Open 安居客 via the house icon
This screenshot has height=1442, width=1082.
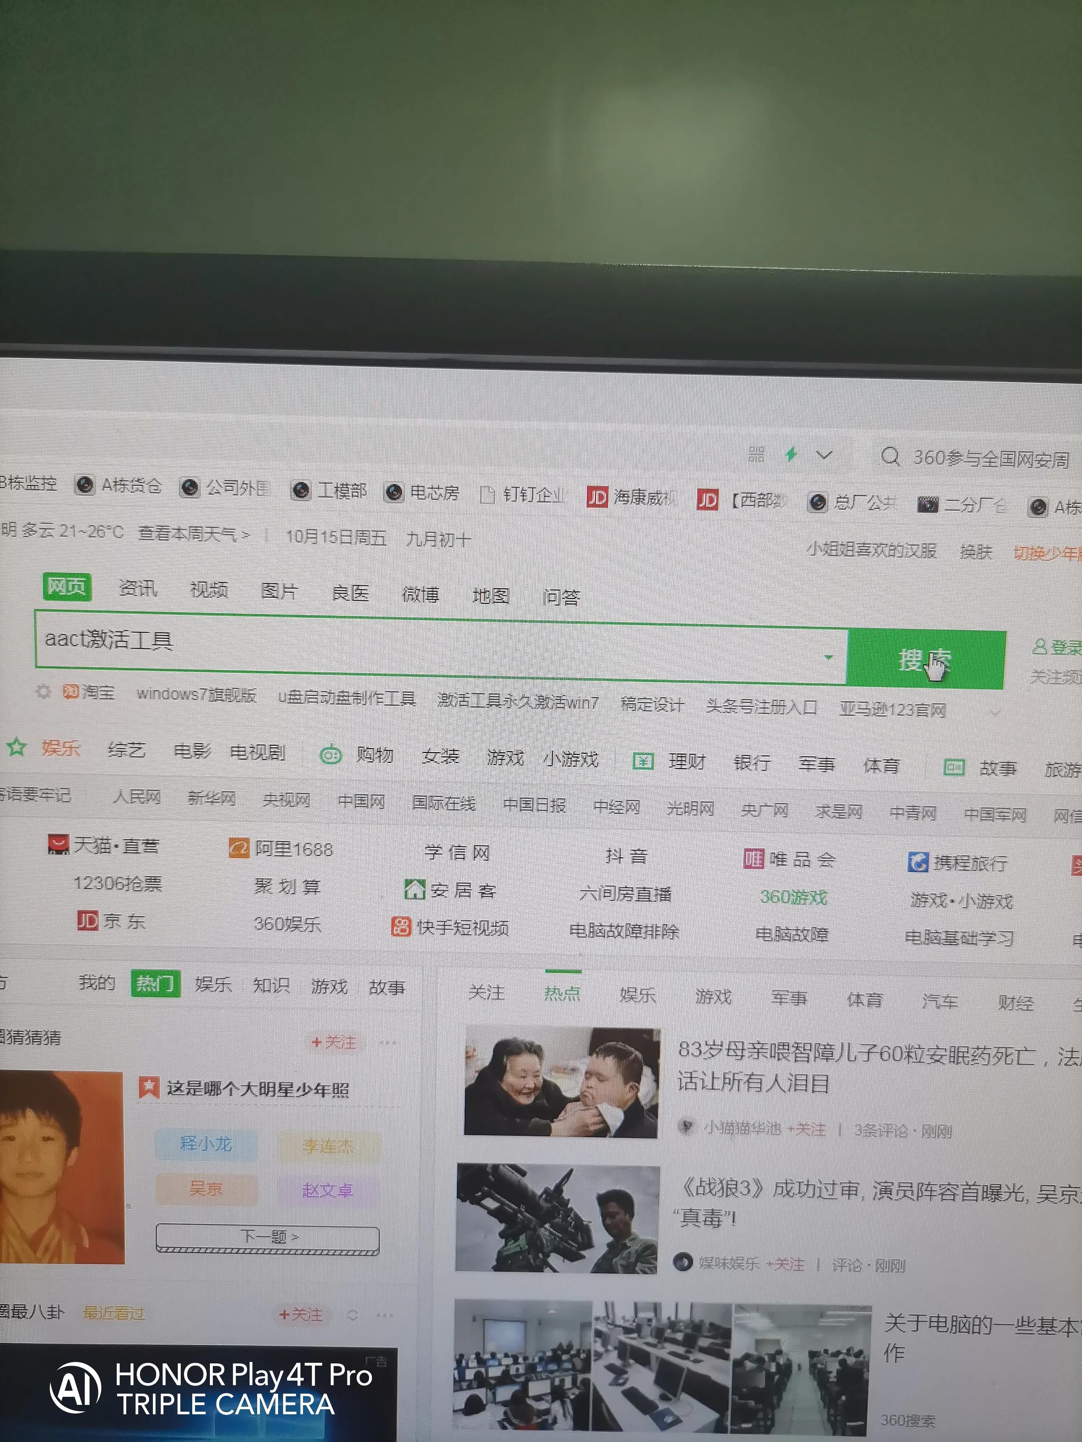tap(415, 889)
